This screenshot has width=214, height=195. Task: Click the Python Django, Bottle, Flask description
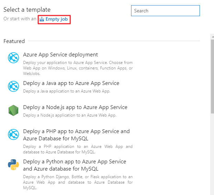click(78, 182)
